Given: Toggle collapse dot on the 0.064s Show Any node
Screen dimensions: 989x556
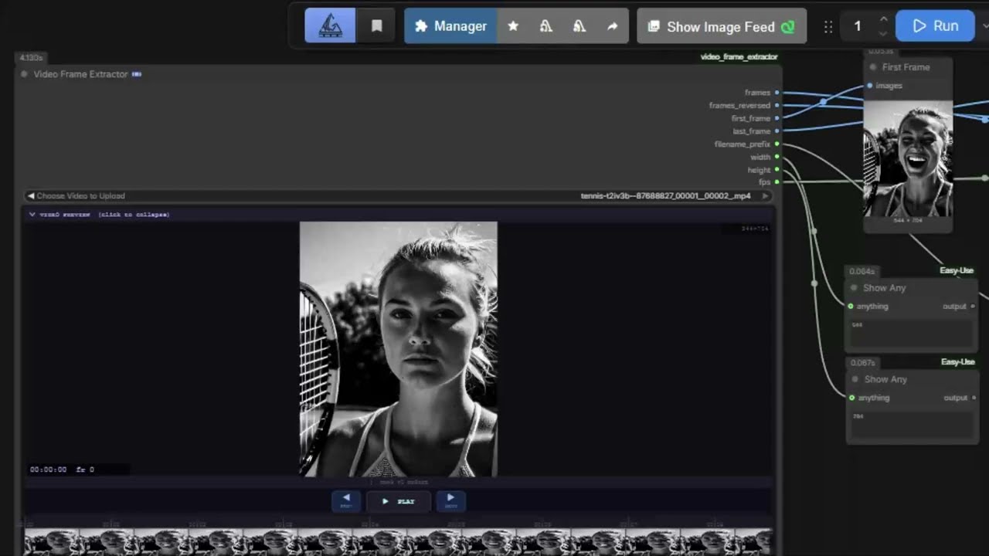Looking at the screenshot, I should 854,288.
